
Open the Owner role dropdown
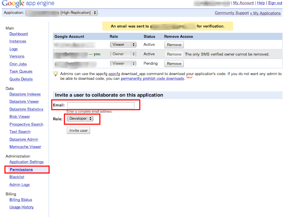coord(123,54)
